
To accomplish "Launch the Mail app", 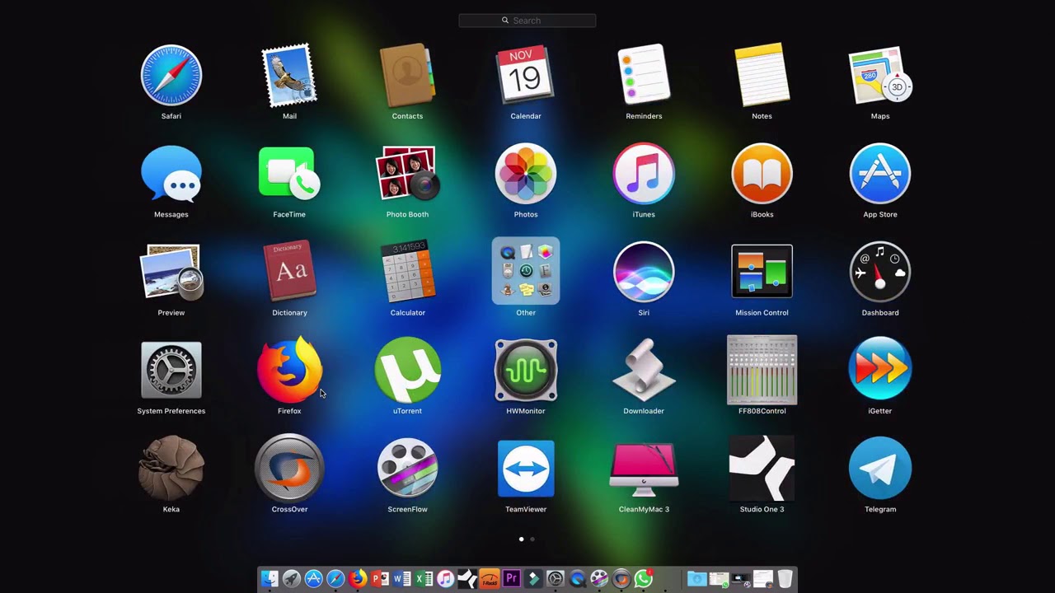I will [x=289, y=76].
